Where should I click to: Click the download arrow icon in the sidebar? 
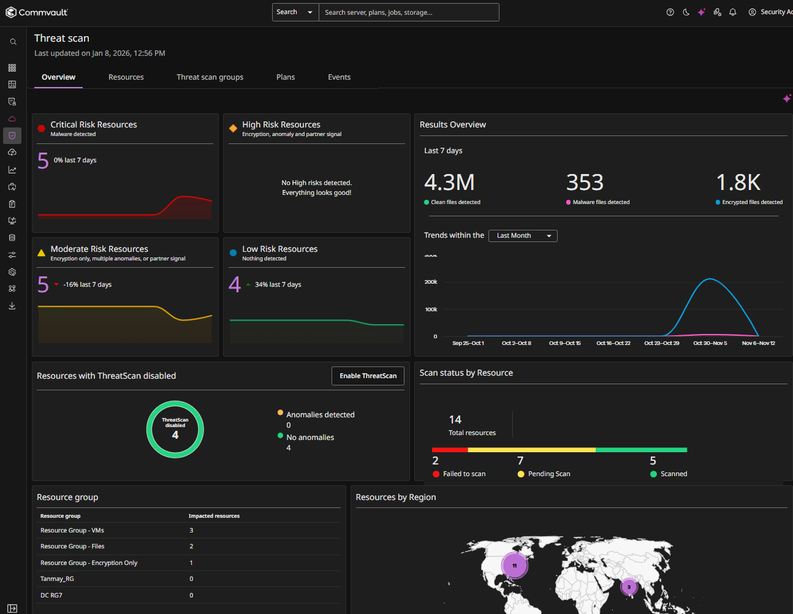[x=12, y=306]
